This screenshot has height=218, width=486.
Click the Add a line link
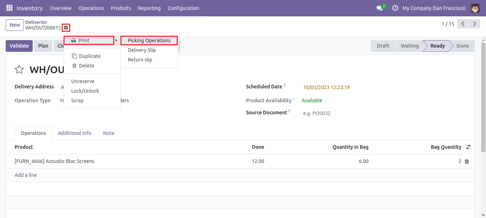click(x=26, y=175)
